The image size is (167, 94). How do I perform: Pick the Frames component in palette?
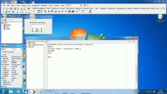coord(38,11)
